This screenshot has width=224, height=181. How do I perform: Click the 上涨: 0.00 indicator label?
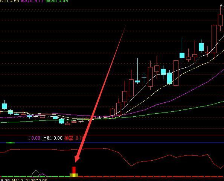52,138
